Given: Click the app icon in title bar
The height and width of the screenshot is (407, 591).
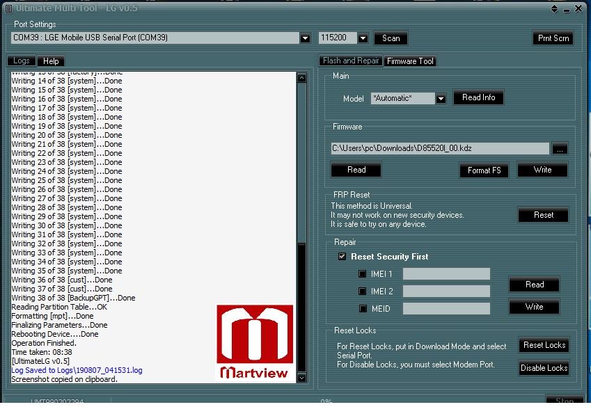Looking at the screenshot, I should pyautogui.click(x=9, y=8).
